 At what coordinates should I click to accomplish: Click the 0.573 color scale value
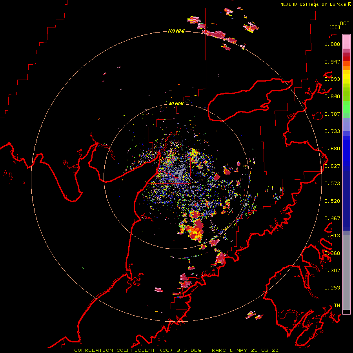332,184
